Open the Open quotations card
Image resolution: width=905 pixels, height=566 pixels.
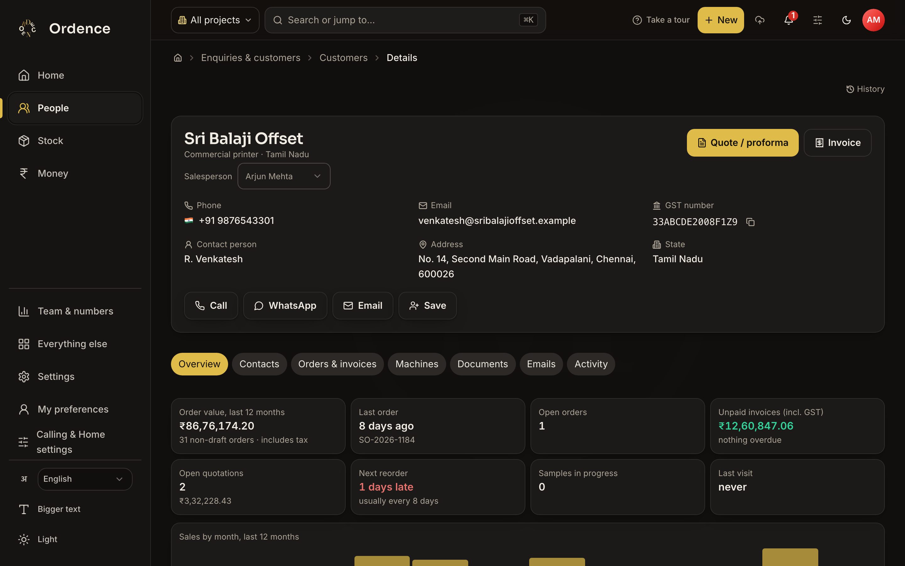click(x=258, y=487)
